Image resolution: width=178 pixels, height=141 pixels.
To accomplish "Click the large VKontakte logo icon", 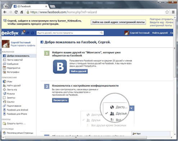I will tap(60, 67).
